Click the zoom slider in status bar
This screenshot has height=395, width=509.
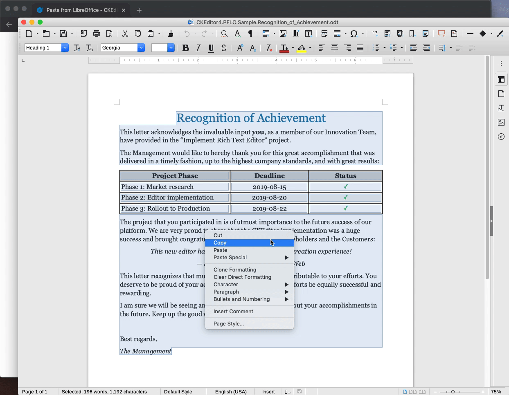click(458, 391)
